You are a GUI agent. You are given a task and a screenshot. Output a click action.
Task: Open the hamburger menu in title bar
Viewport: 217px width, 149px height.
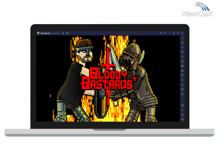(x=165, y=33)
